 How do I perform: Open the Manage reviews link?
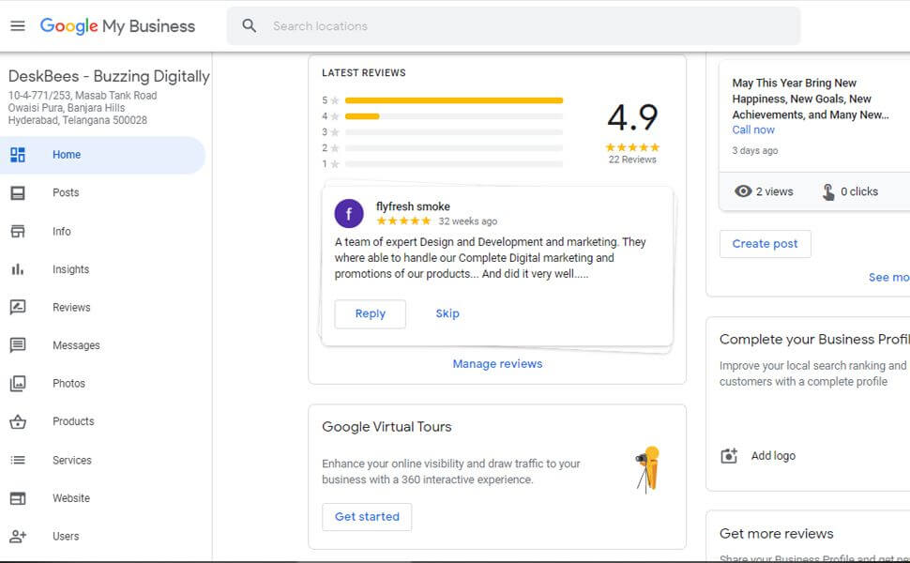pos(497,364)
